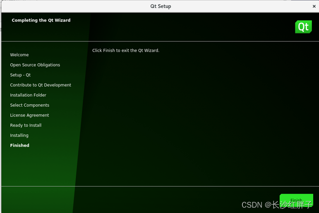Viewport: 319px width, 213px height.
Task: Select the Setup - Qt step
Action: point(20,75)
